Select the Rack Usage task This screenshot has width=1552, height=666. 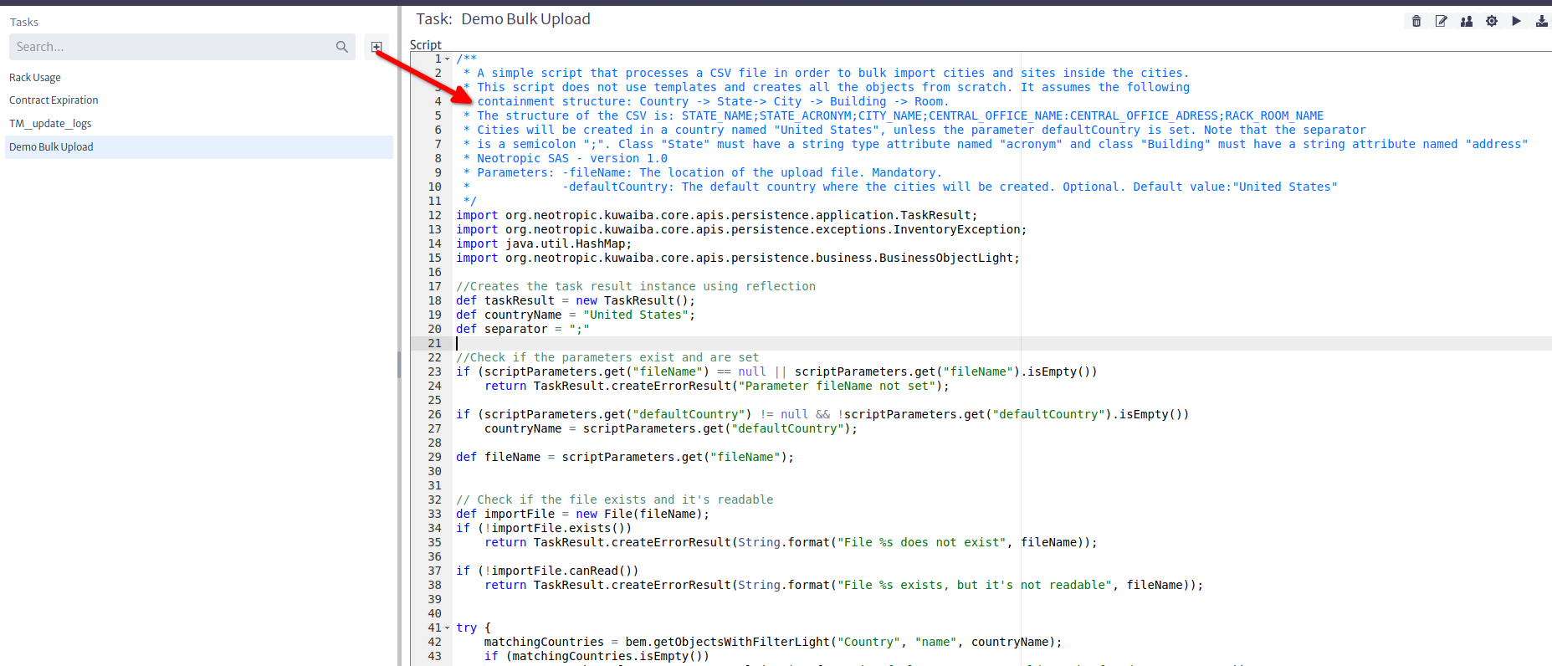tap(35, 78)
